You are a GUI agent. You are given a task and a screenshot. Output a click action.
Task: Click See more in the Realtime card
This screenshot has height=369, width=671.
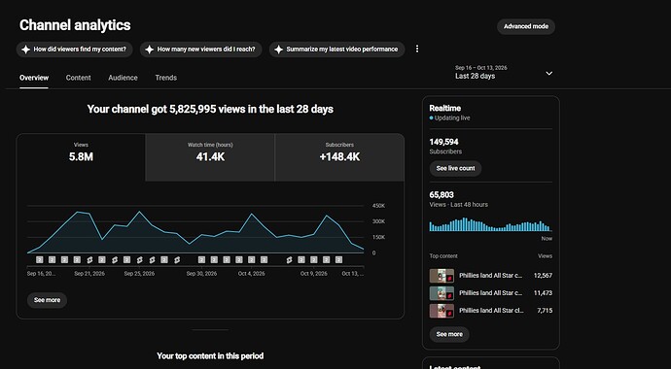point(449,334)
